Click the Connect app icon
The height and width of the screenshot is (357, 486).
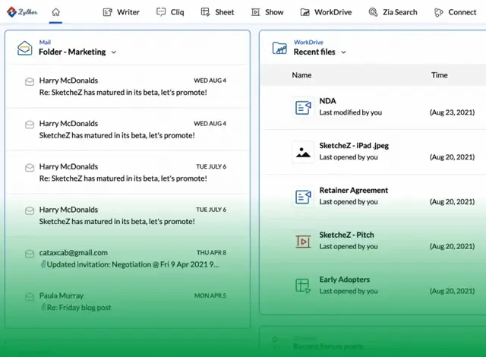coord(439,12)
